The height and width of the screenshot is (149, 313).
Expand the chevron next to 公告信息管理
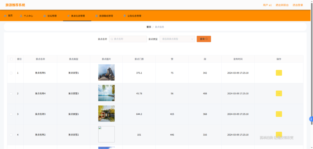143,16
